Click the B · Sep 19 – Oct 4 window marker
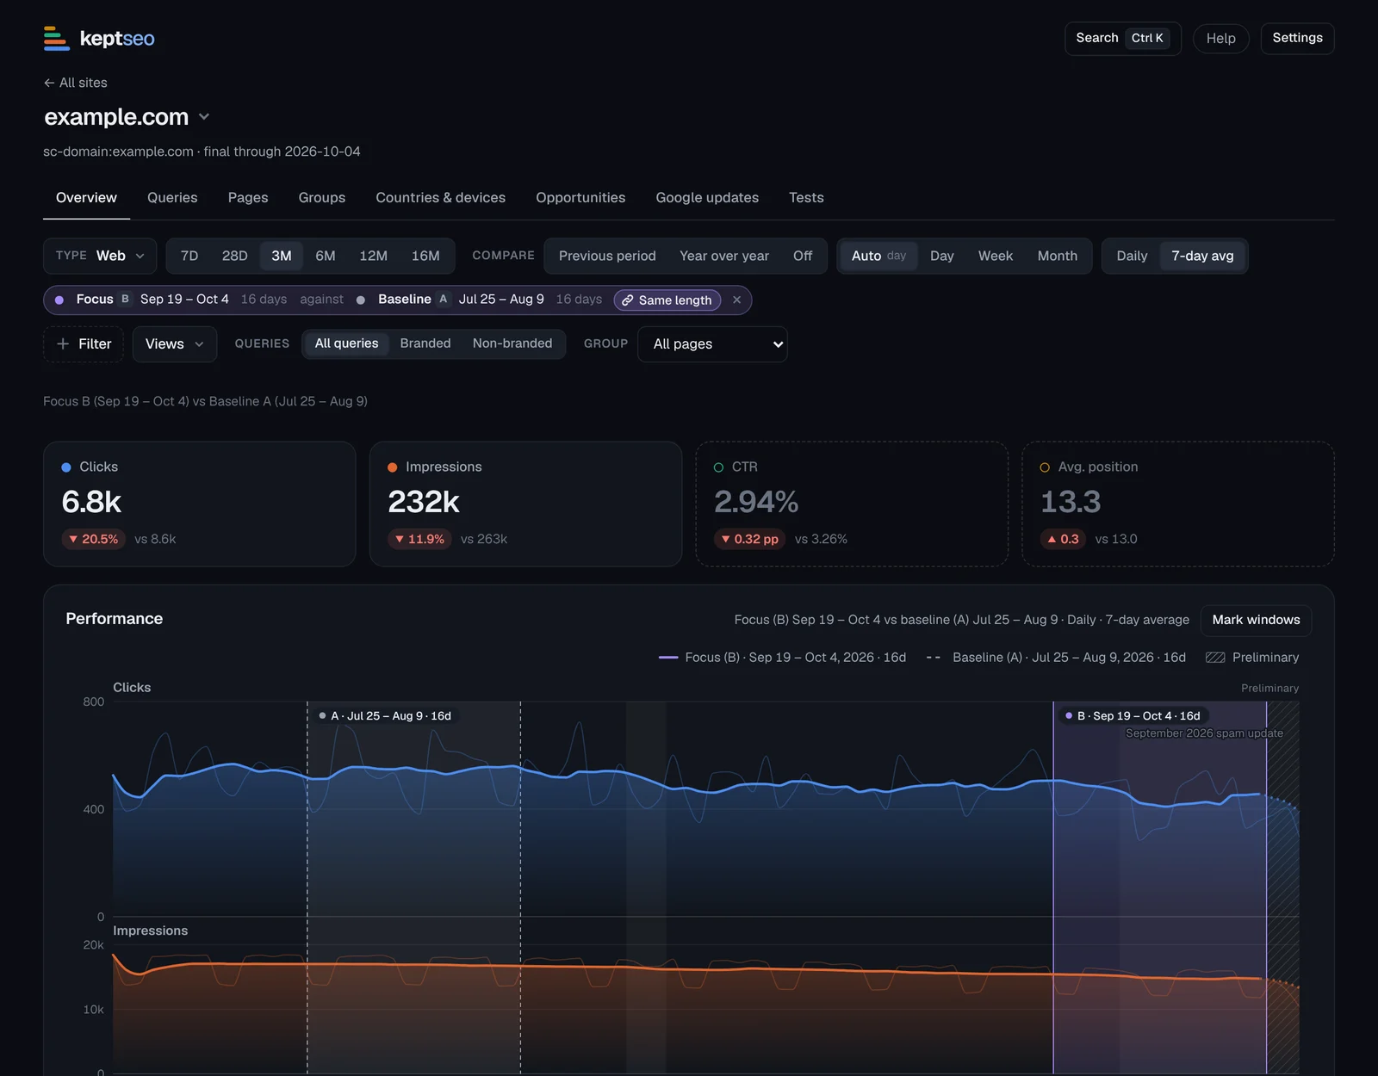Screen dimensions: 1378x1076 [x=1133, y=715]
